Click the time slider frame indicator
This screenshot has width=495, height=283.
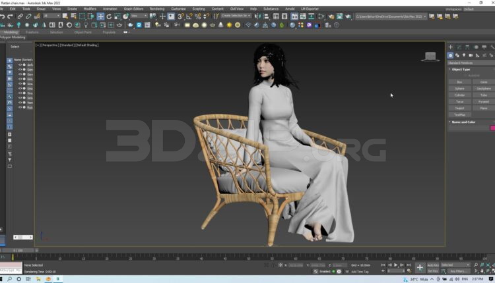(17, 251)
